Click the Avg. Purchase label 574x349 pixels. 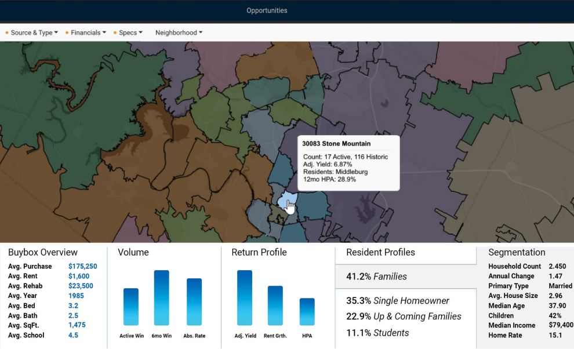pyautogui.click(x=30, y=266)
